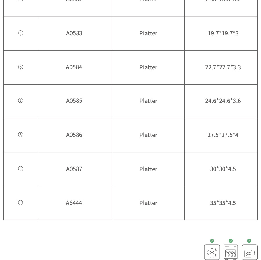The width and height of the screenshot is (261, 260).
Task: Click the circled number 8 marker
Action: [21, 135]
